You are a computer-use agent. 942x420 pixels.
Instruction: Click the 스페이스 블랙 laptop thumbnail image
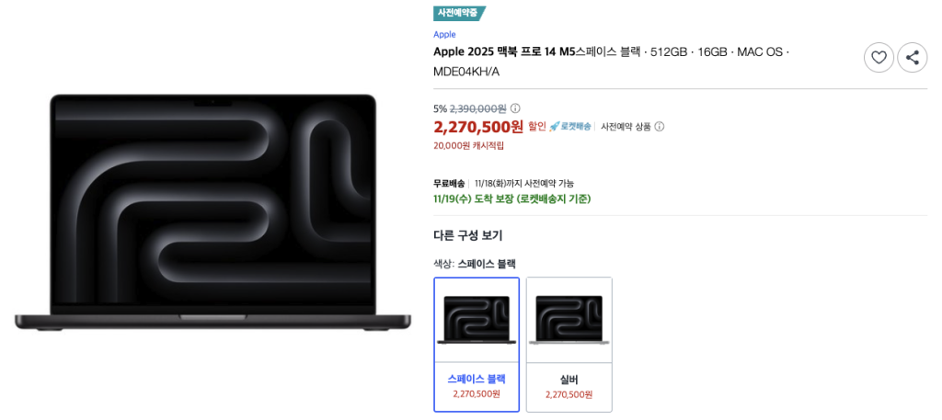click(x=477, y=319)
